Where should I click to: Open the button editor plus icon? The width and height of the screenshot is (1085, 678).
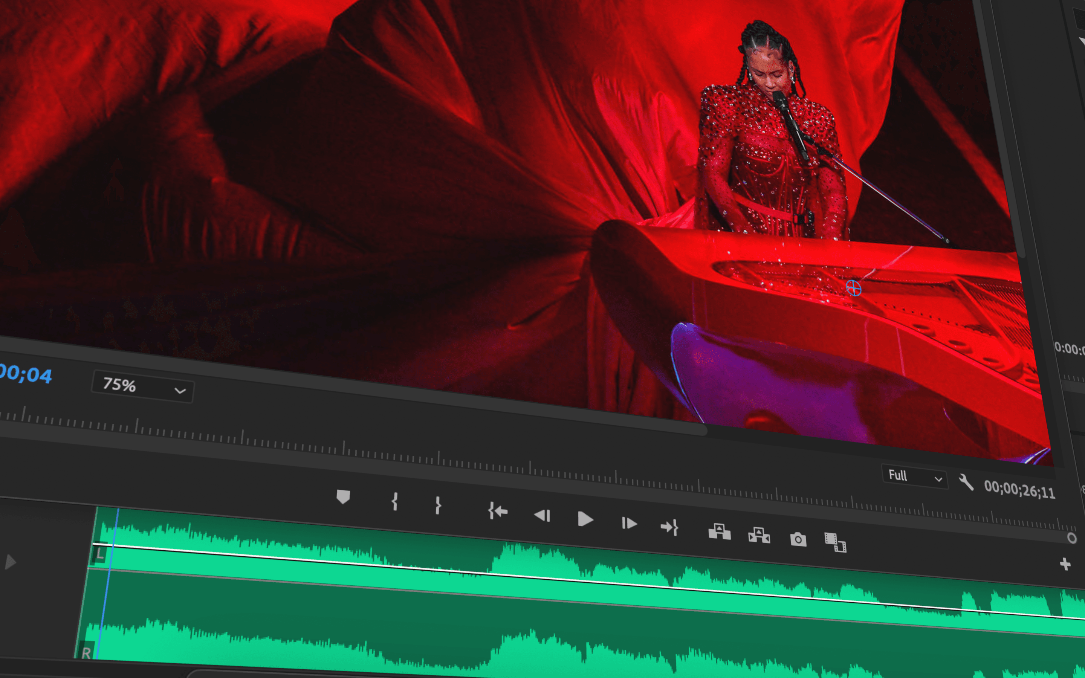click(x=1065, y=564)
